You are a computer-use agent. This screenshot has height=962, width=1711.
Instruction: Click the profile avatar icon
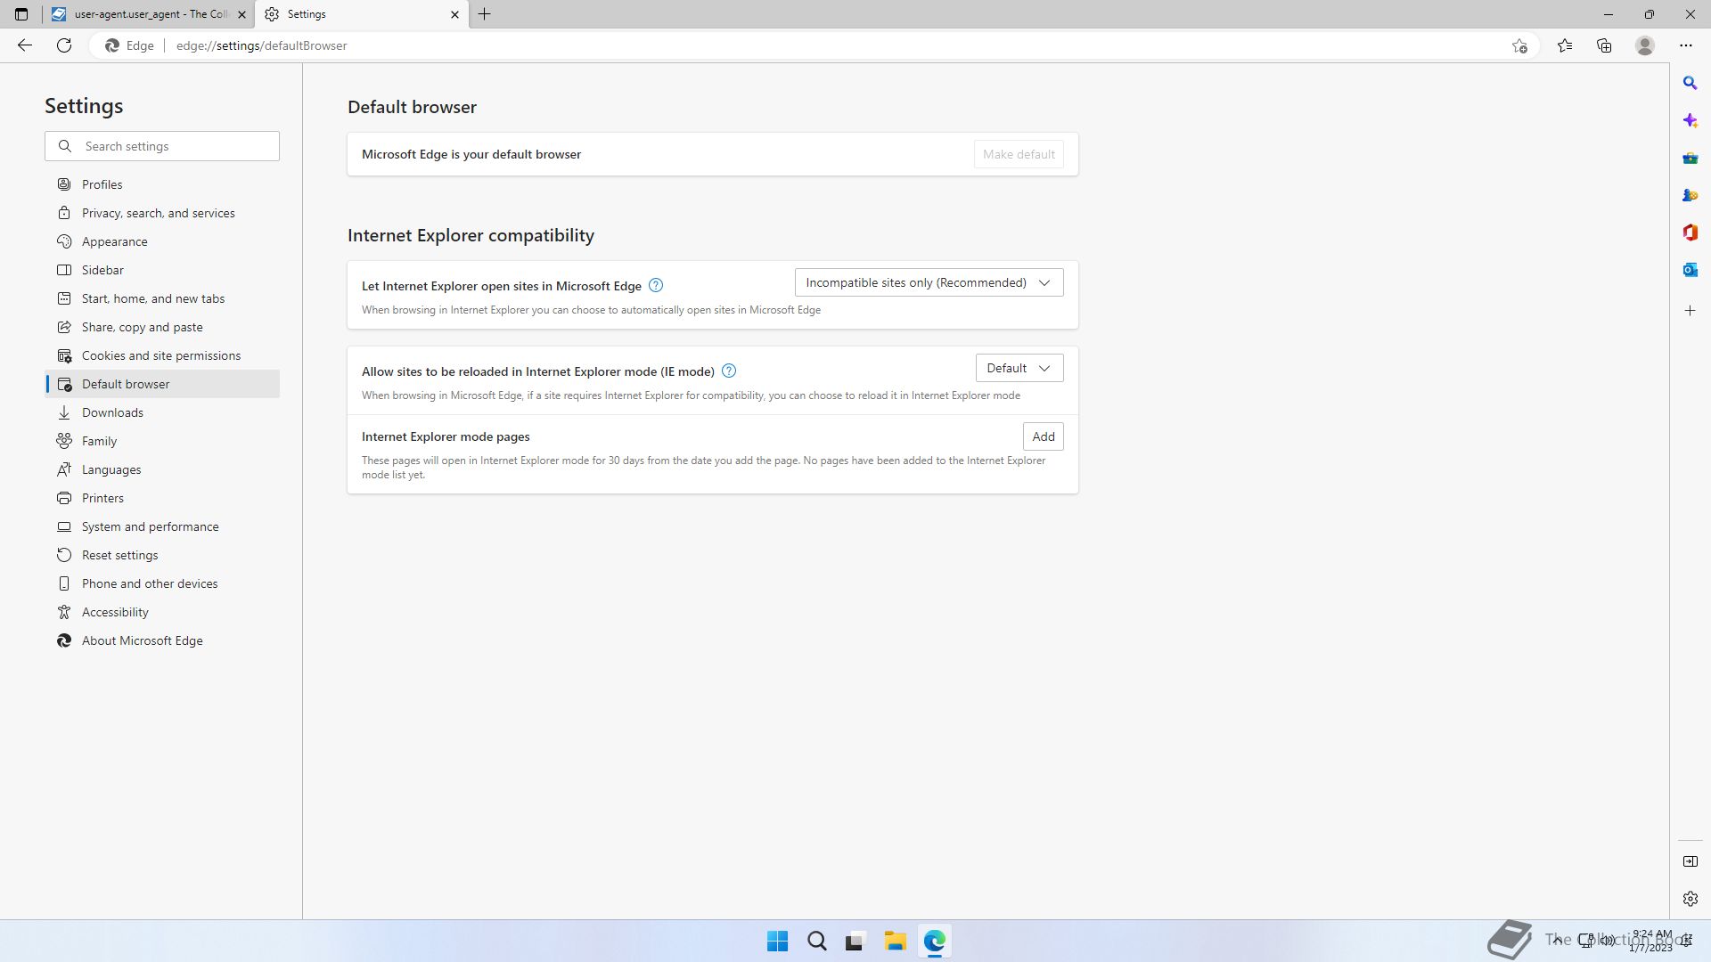1644,45
